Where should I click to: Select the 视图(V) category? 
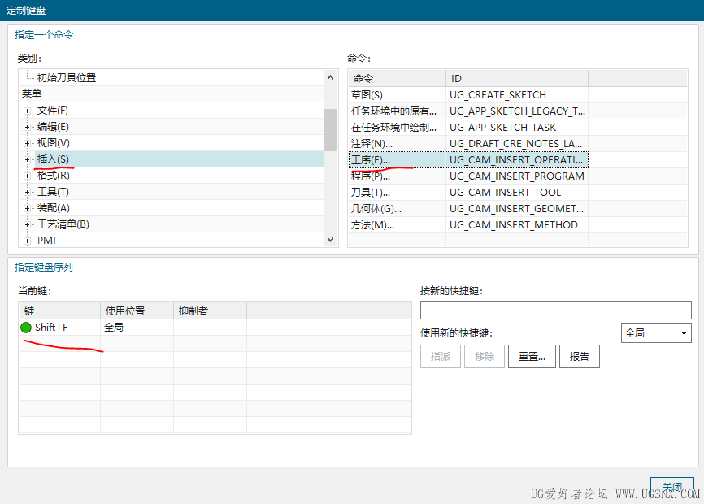[x=53, y=143]
